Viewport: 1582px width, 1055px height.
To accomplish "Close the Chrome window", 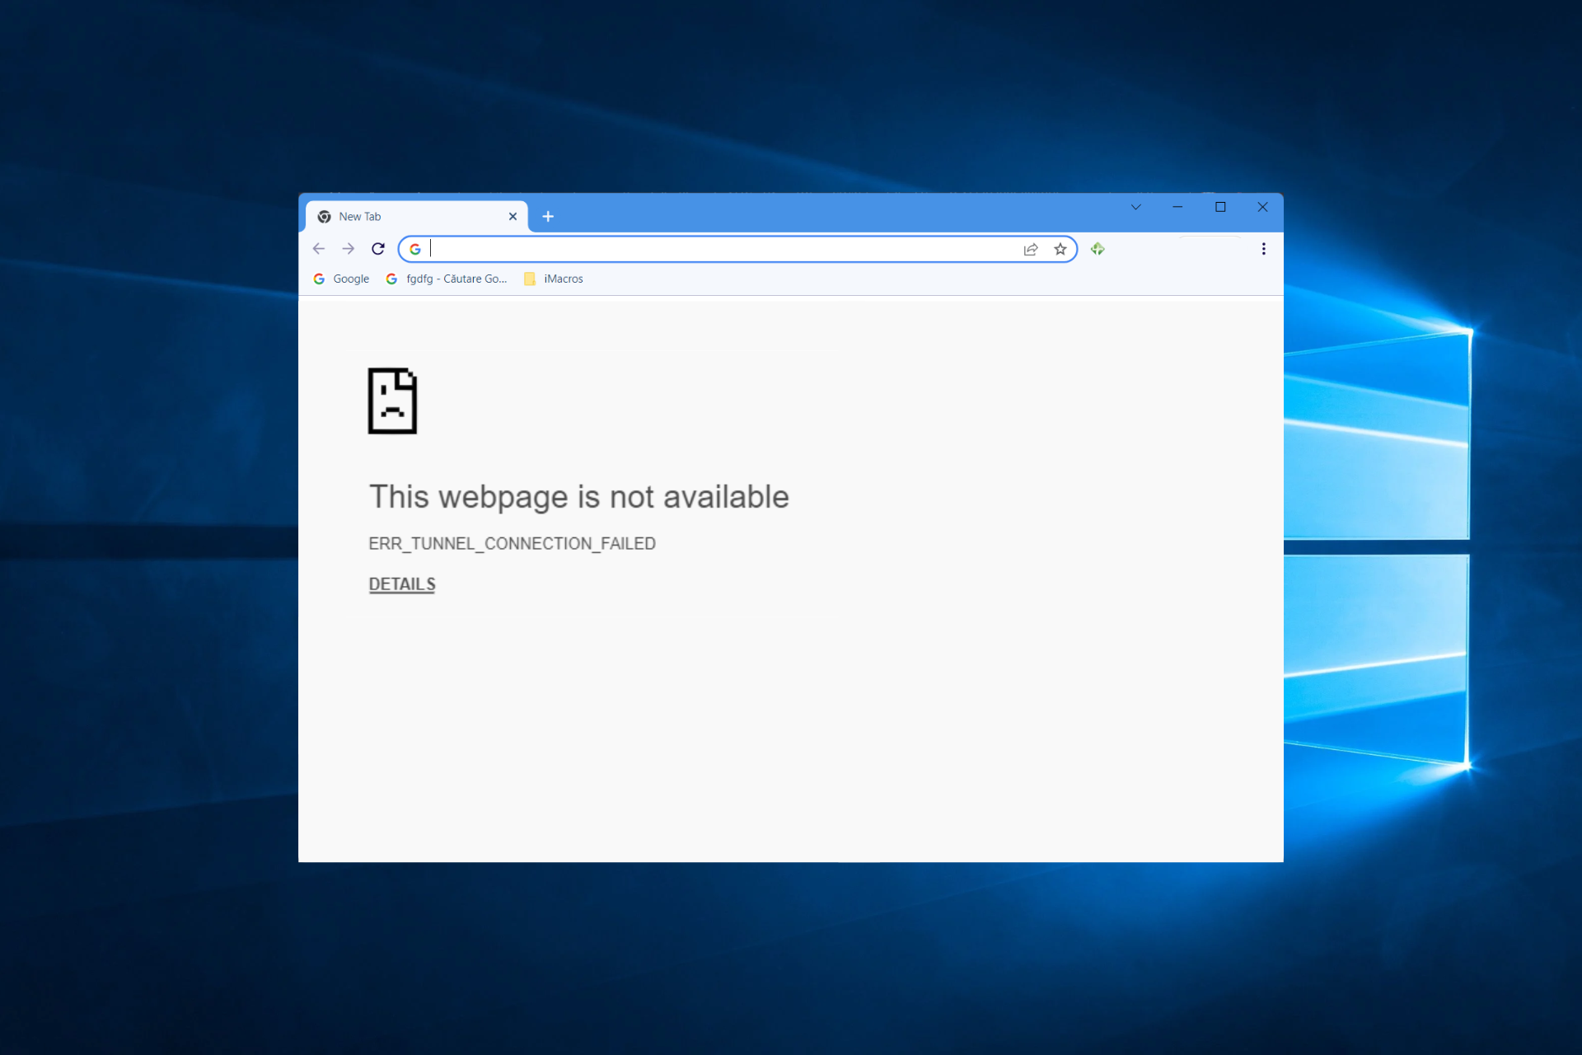I will tap(1262, 208).
